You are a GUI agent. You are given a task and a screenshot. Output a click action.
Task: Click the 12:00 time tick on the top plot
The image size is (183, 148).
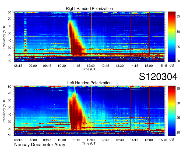91,66
